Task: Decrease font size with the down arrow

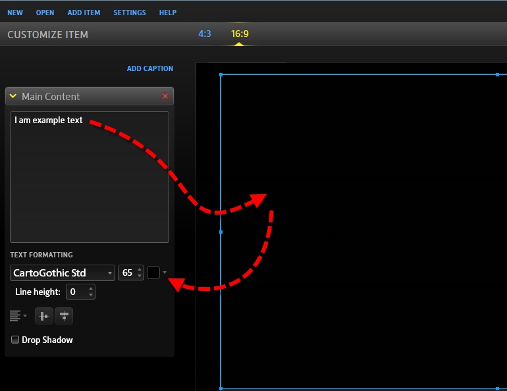Action: pyautogui.click(x=140, y=276)
